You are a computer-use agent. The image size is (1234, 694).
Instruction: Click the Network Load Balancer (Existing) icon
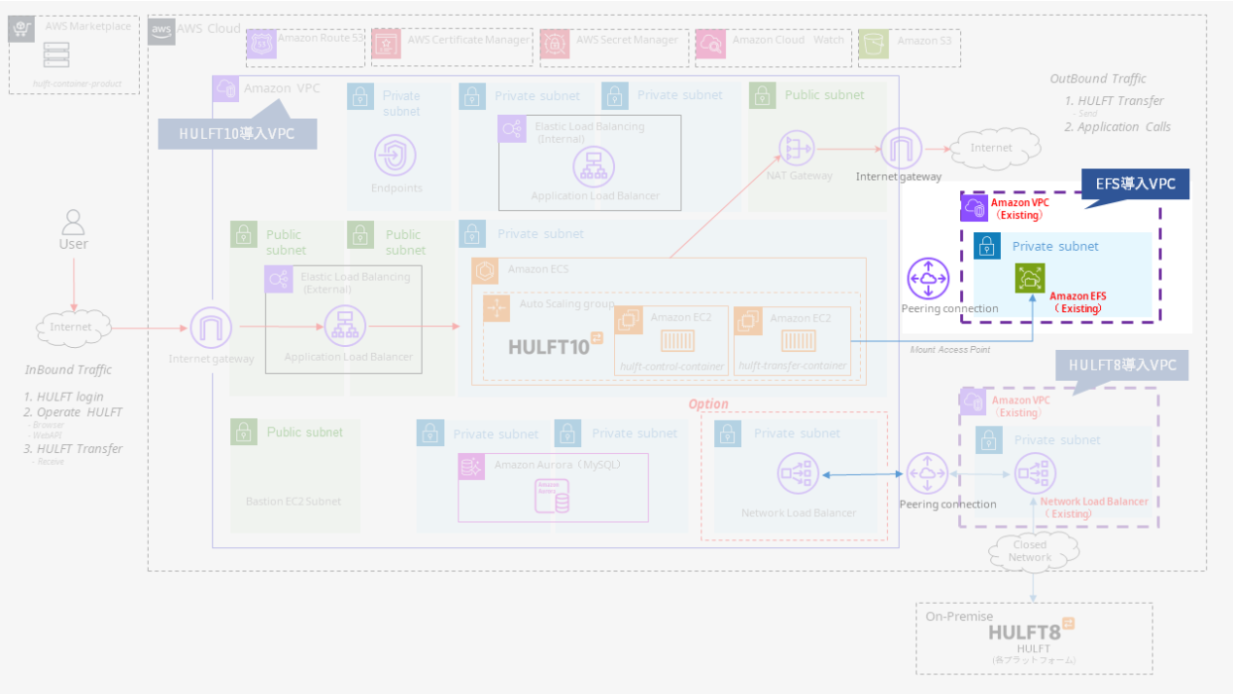[x=1034, y=475]
